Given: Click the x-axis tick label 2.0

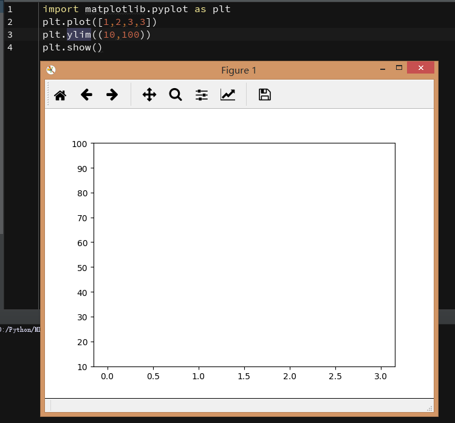Looking at the screenshot, I should pyautogui.click(x=290, y=376).
